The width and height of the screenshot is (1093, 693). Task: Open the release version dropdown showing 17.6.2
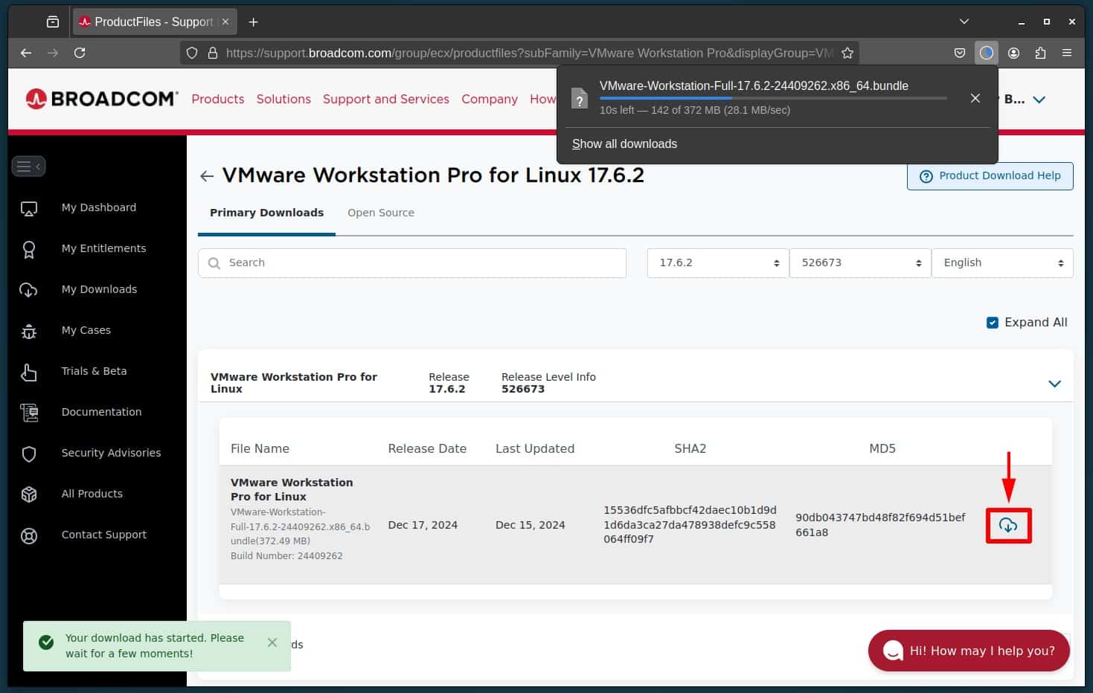click(x=717, y=262)
